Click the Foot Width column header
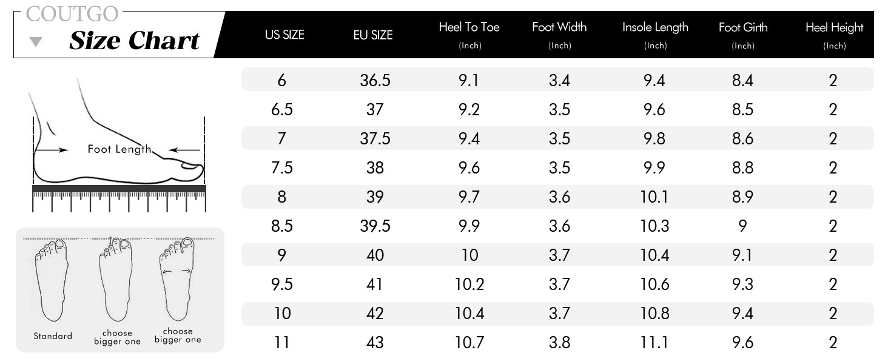Screen dimensions: 888x364 coord(559,27)
